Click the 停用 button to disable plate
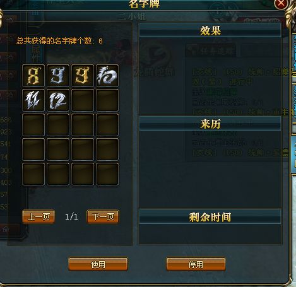The image size is (296, 287). pos(196,264)
